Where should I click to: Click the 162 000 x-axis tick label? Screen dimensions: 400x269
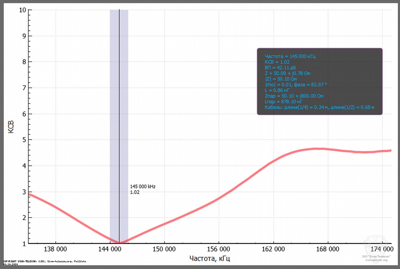tap(273, 249)
